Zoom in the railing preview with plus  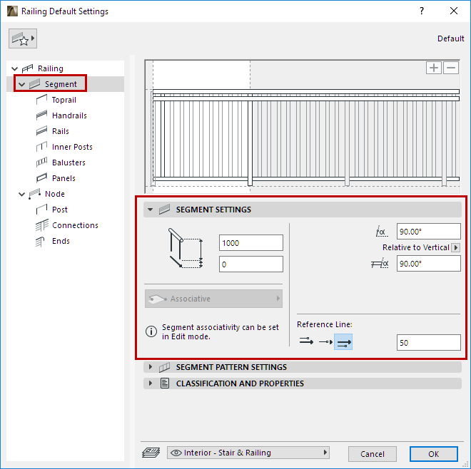tap(433, 68)
